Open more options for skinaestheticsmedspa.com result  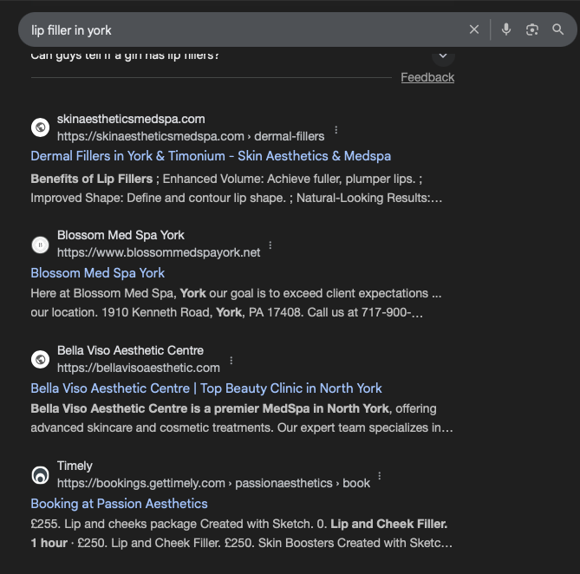click(x=336, y=131)
